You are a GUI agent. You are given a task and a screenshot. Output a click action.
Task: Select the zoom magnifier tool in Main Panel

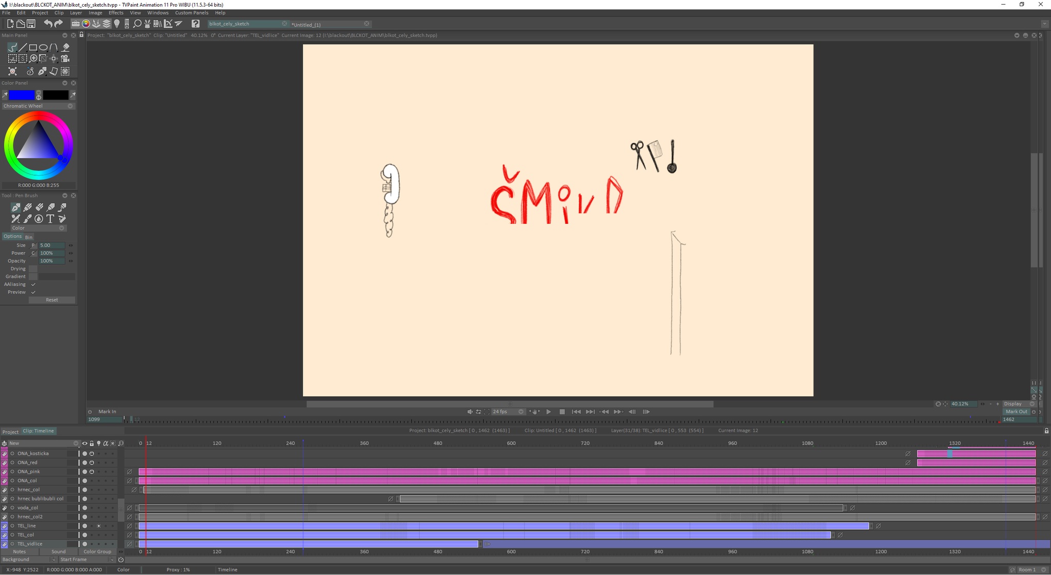pos(33,59)
